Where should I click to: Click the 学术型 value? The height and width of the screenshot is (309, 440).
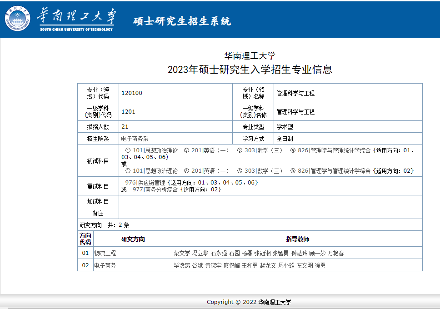point(285,127)
